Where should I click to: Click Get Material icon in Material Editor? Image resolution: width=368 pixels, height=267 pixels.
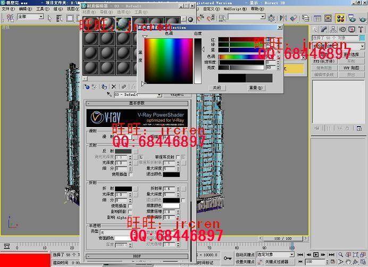87,87
